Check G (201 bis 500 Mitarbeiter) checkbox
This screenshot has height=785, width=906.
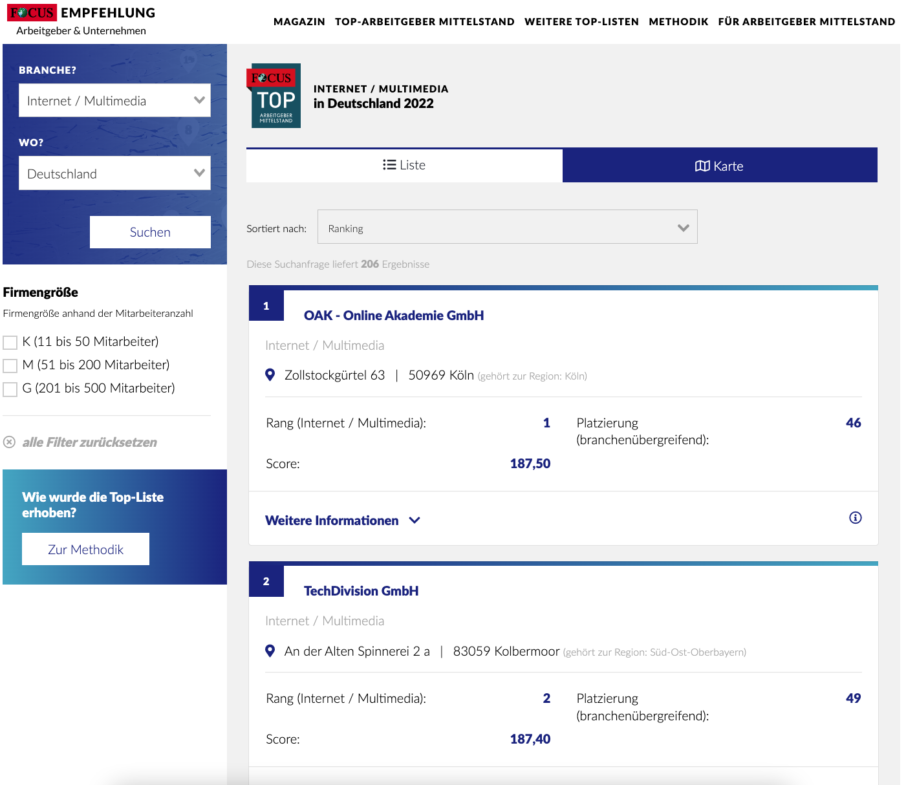(x=10, y=389)
